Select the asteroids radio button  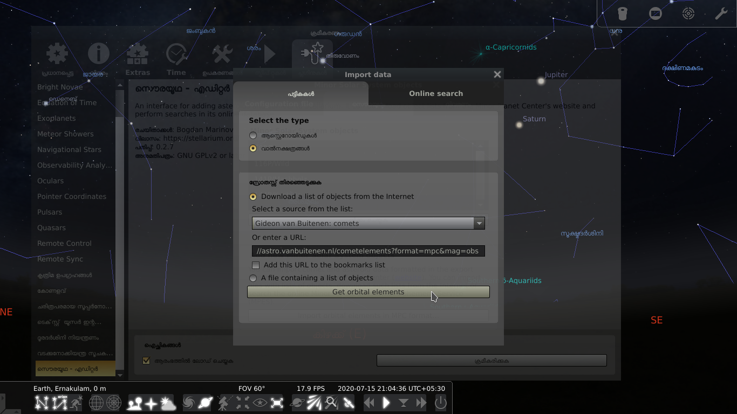pos(253,135)
